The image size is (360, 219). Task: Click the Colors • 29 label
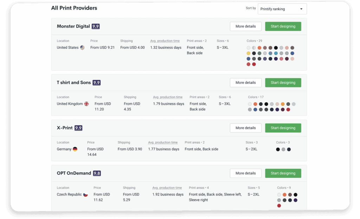[255, 41]
